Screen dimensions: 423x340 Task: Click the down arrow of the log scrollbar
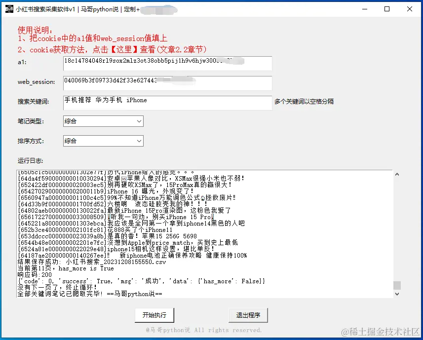click(x=396, y=294)
